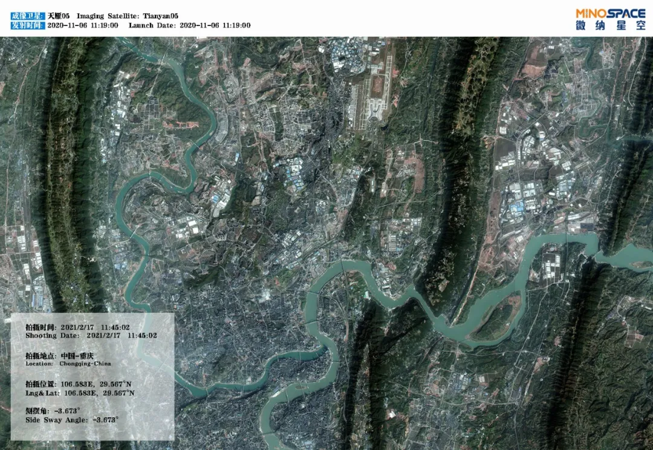
Task: Click the 侧摆角 line in info panel
Action: click(53, 411)
